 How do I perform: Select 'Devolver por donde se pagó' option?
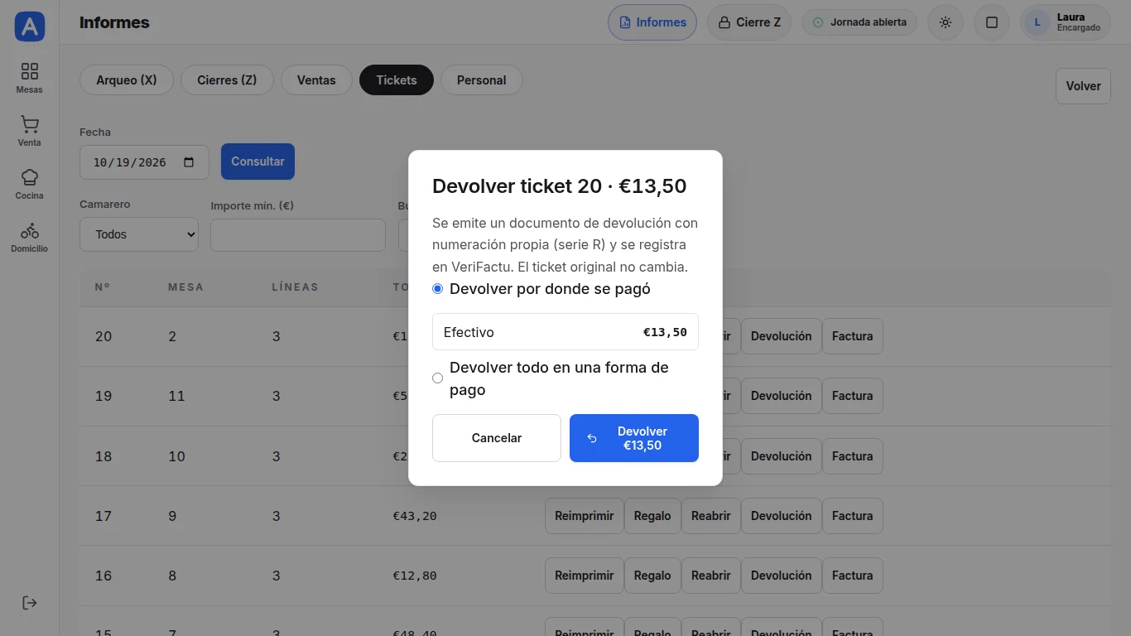pos(438,289)
